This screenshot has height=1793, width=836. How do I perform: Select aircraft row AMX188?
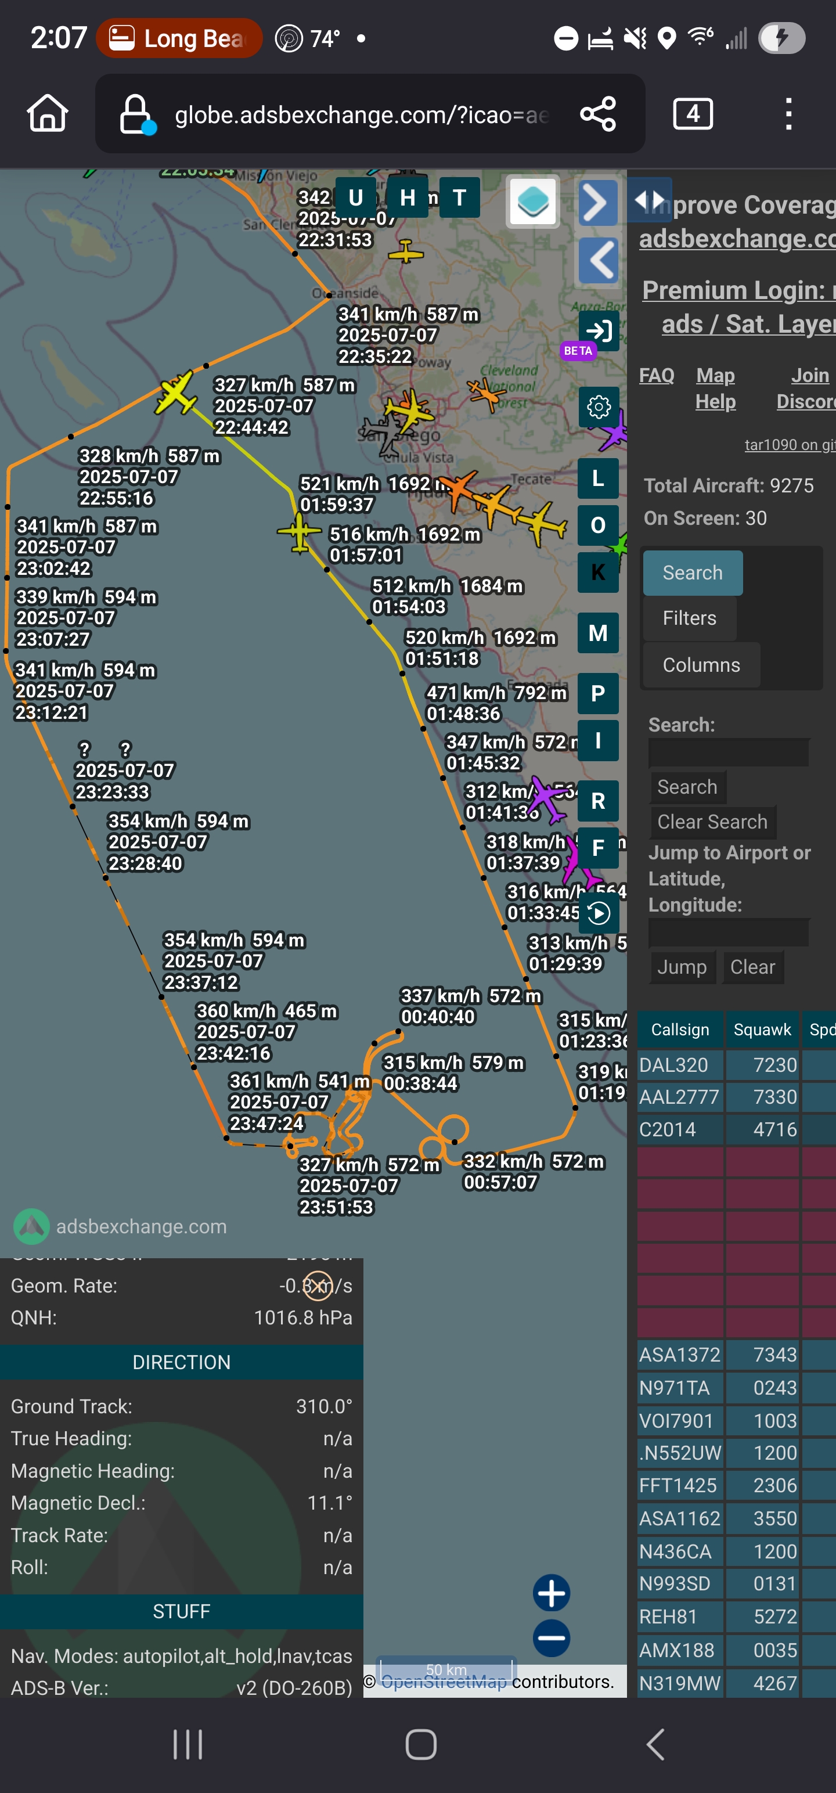(737, 1650)
